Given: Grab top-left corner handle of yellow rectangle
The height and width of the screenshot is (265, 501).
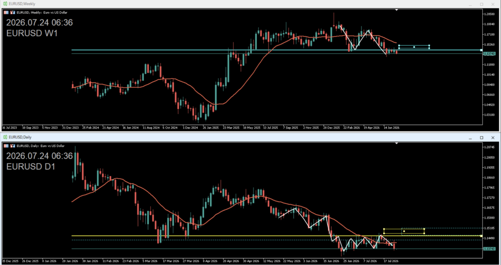Looking at the screenshot, I should (x=384, y=229).
